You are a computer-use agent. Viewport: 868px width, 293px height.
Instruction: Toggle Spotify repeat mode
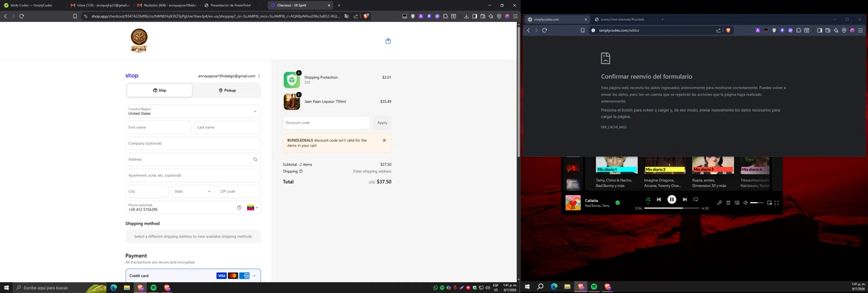[x=696, y=199]
